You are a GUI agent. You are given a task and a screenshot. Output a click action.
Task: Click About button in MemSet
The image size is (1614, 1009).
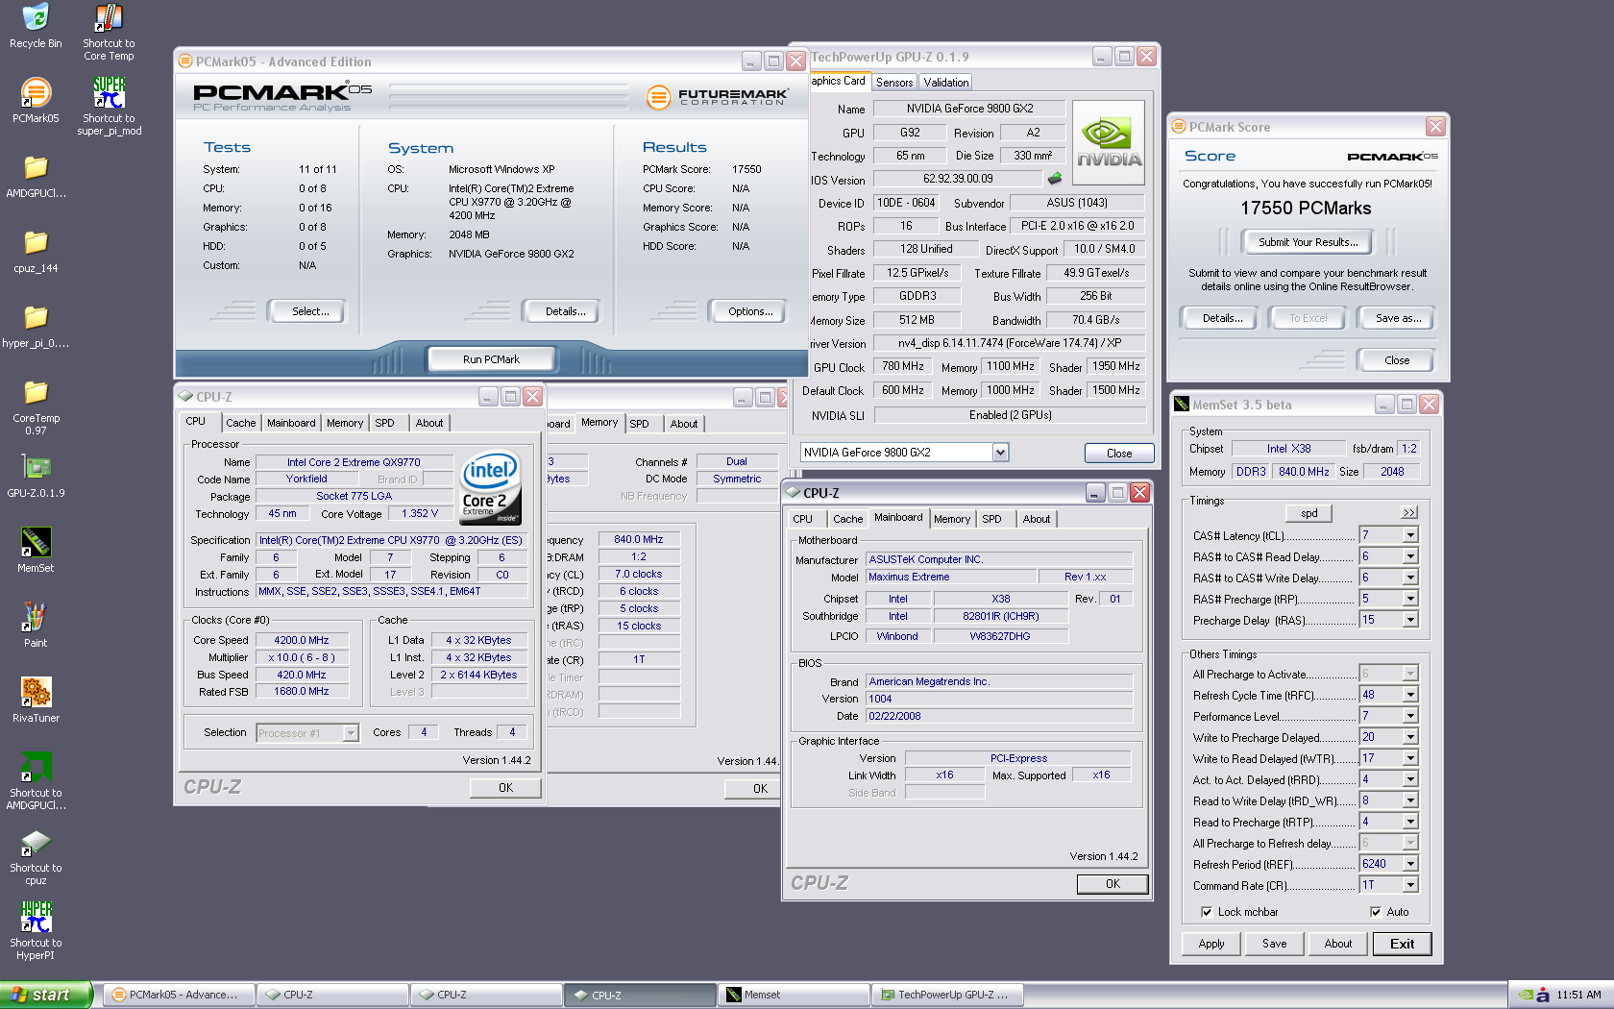coord(1337,944)
